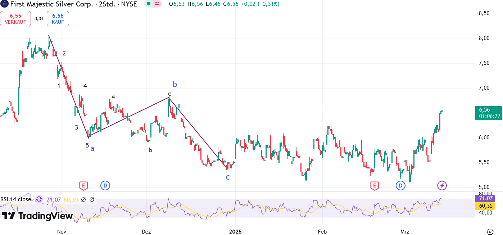This screenshot has height=235, width=503.
Task: Click the purple 71,07 RSI axis label
Action: pos(485,198)
